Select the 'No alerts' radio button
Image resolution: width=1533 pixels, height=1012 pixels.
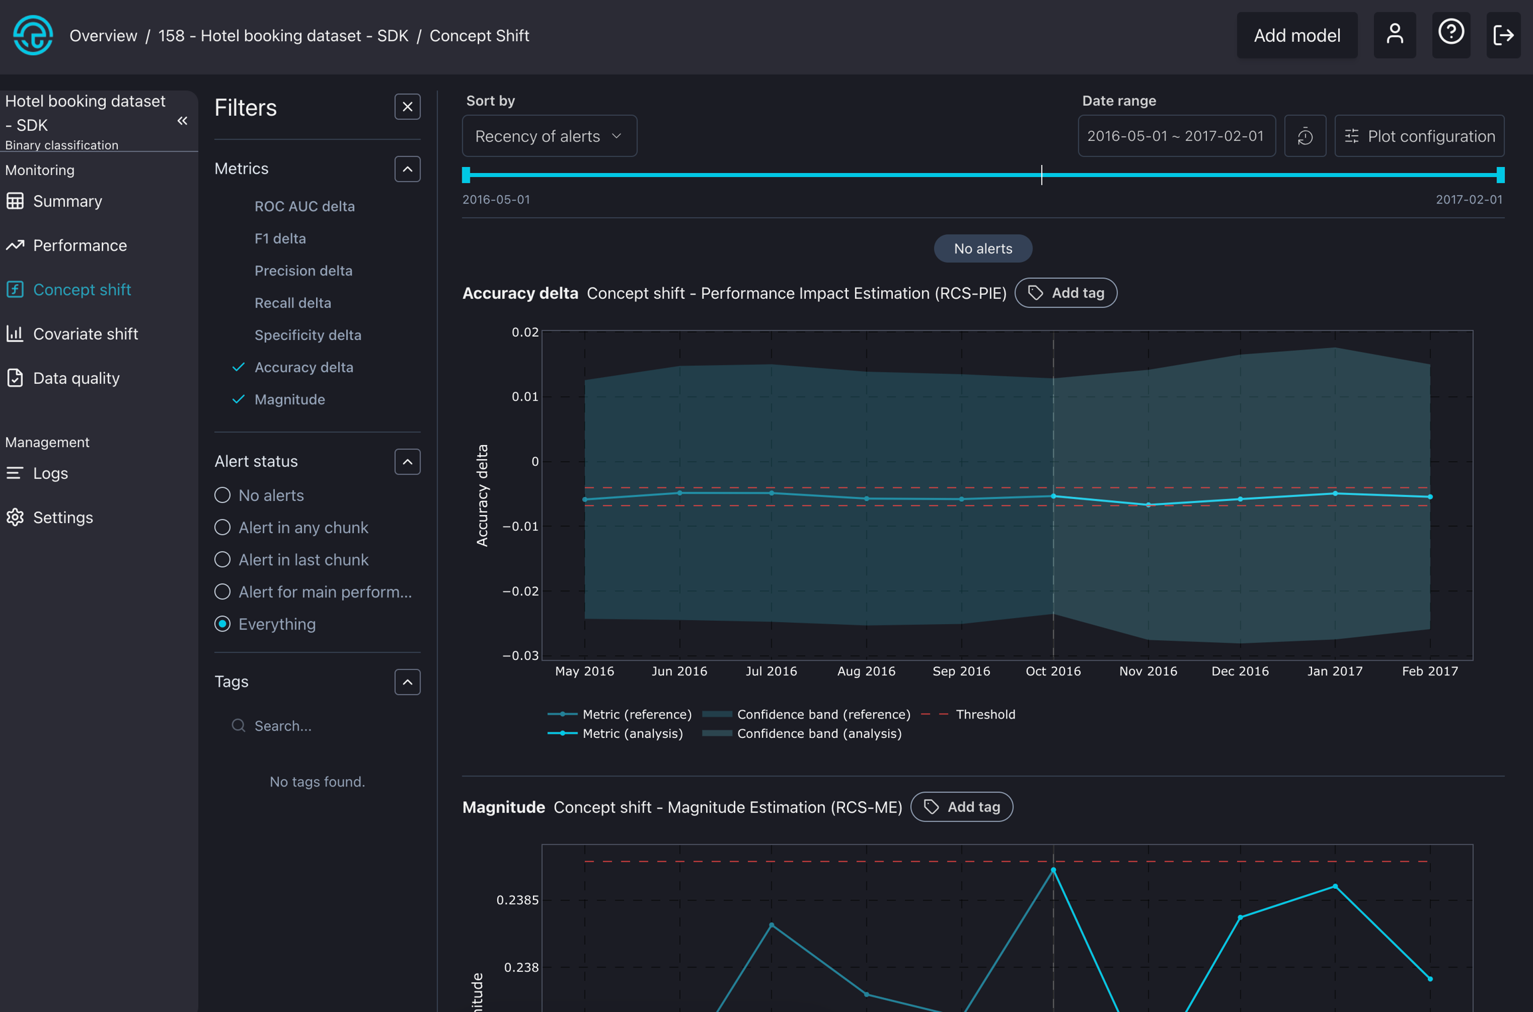[x=223, y=495]
